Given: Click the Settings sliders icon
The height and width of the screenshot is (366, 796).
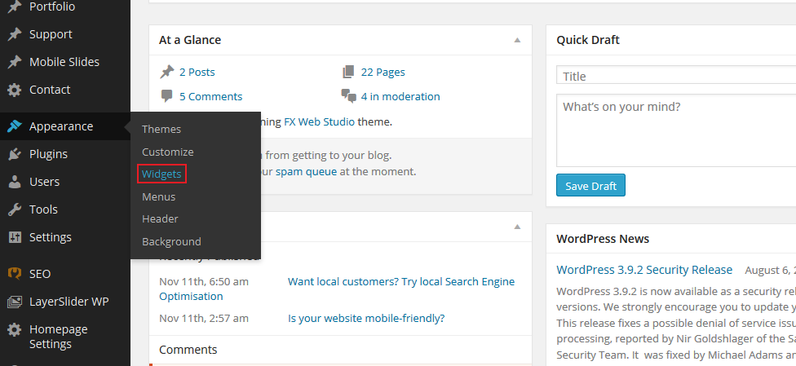Looking at the screenshot, I should [x=14, y=237].
